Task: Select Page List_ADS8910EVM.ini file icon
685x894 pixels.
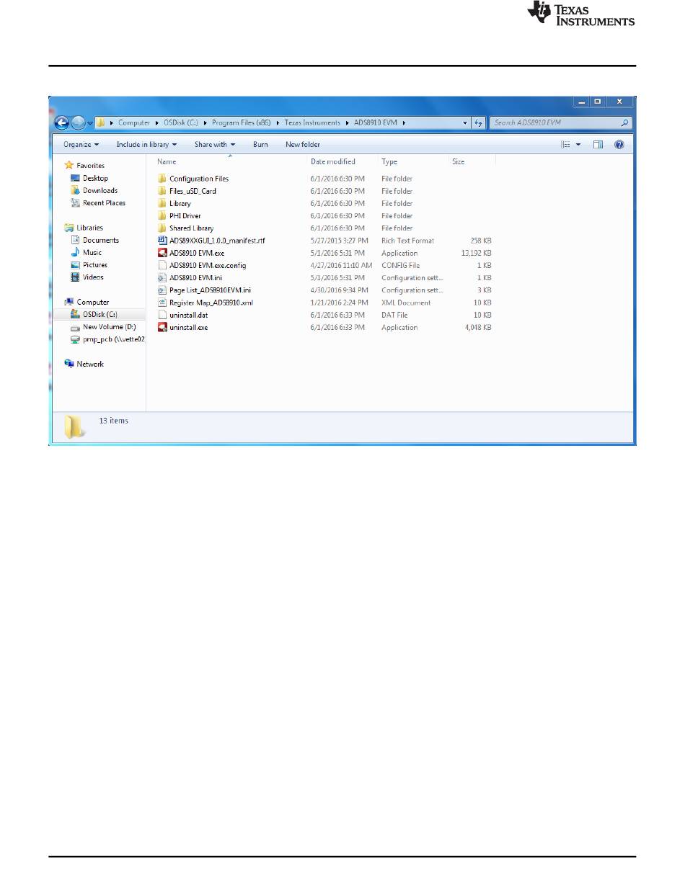Action: click(162, 290)
